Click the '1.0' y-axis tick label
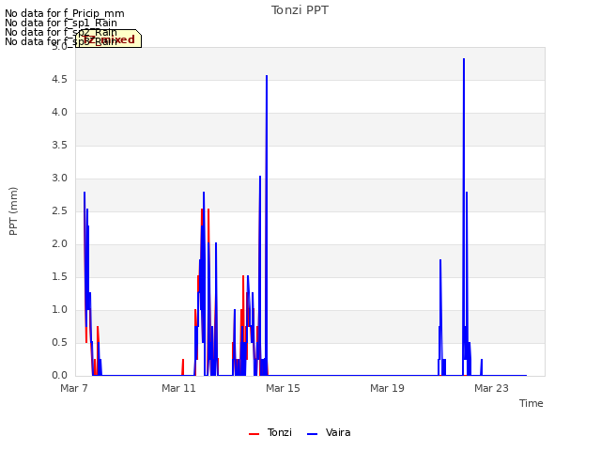This screenshot has width=601, height=451. point(59,310)
